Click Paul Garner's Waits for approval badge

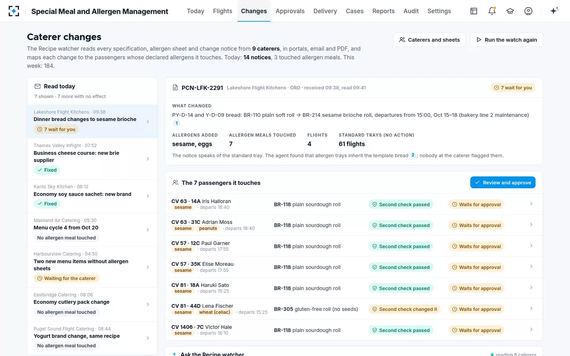click(x=477, y=246)
